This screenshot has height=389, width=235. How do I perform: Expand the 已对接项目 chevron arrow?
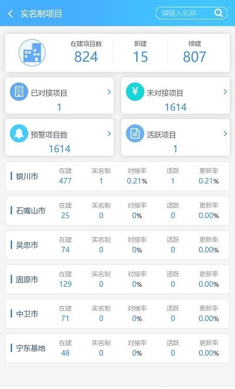(109, 92)
